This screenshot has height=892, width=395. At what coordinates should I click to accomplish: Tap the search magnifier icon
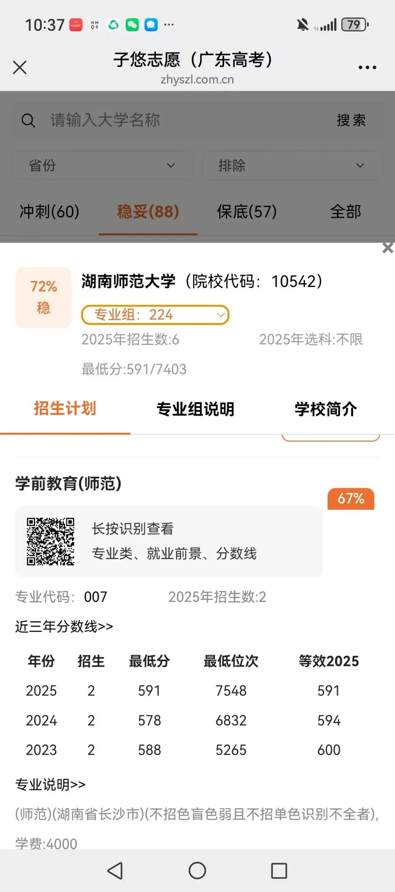[x=28, y=120]
